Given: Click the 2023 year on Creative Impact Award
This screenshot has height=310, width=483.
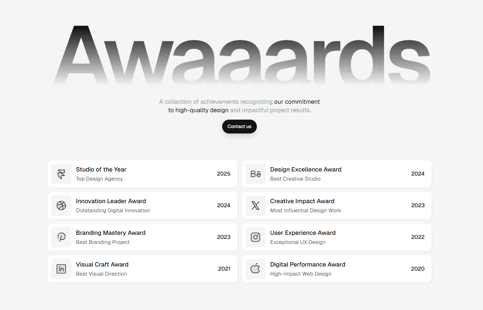Looking at the screenshot, I should (418, 205).
